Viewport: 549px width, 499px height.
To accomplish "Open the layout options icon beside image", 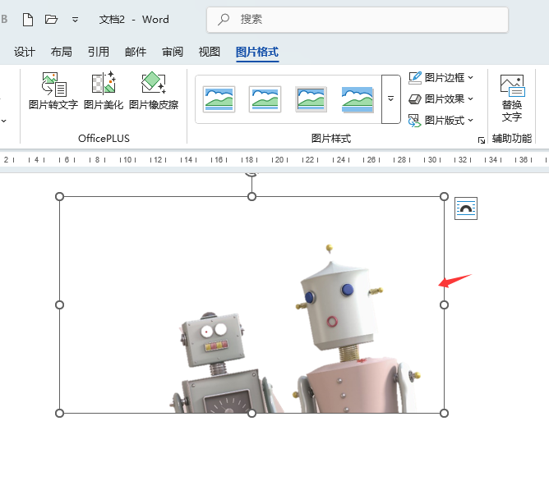I will coord(466,208).
